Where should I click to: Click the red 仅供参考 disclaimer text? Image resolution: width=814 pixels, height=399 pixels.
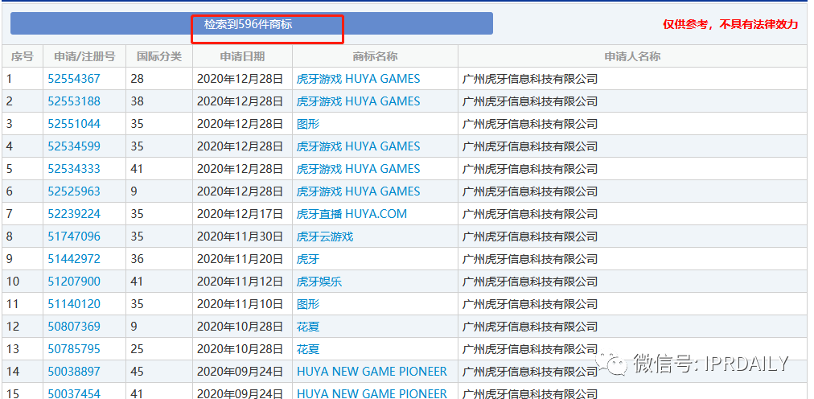[x=730, y=24]
